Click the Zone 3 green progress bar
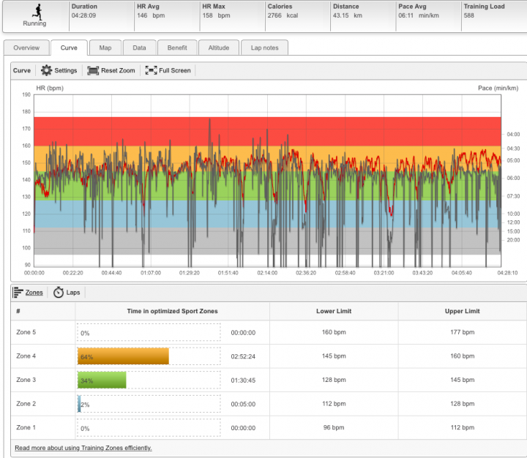The width and height of the screenshot is (527, 458). click(102, 380)
